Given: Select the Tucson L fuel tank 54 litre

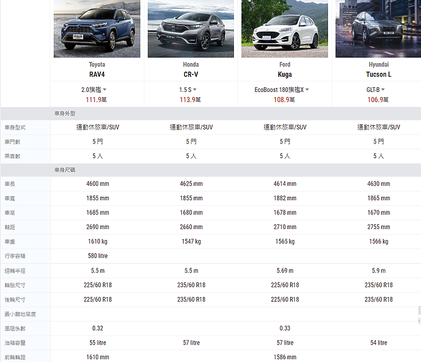Looking at the screenshot, I should click(x=378, y=343).
